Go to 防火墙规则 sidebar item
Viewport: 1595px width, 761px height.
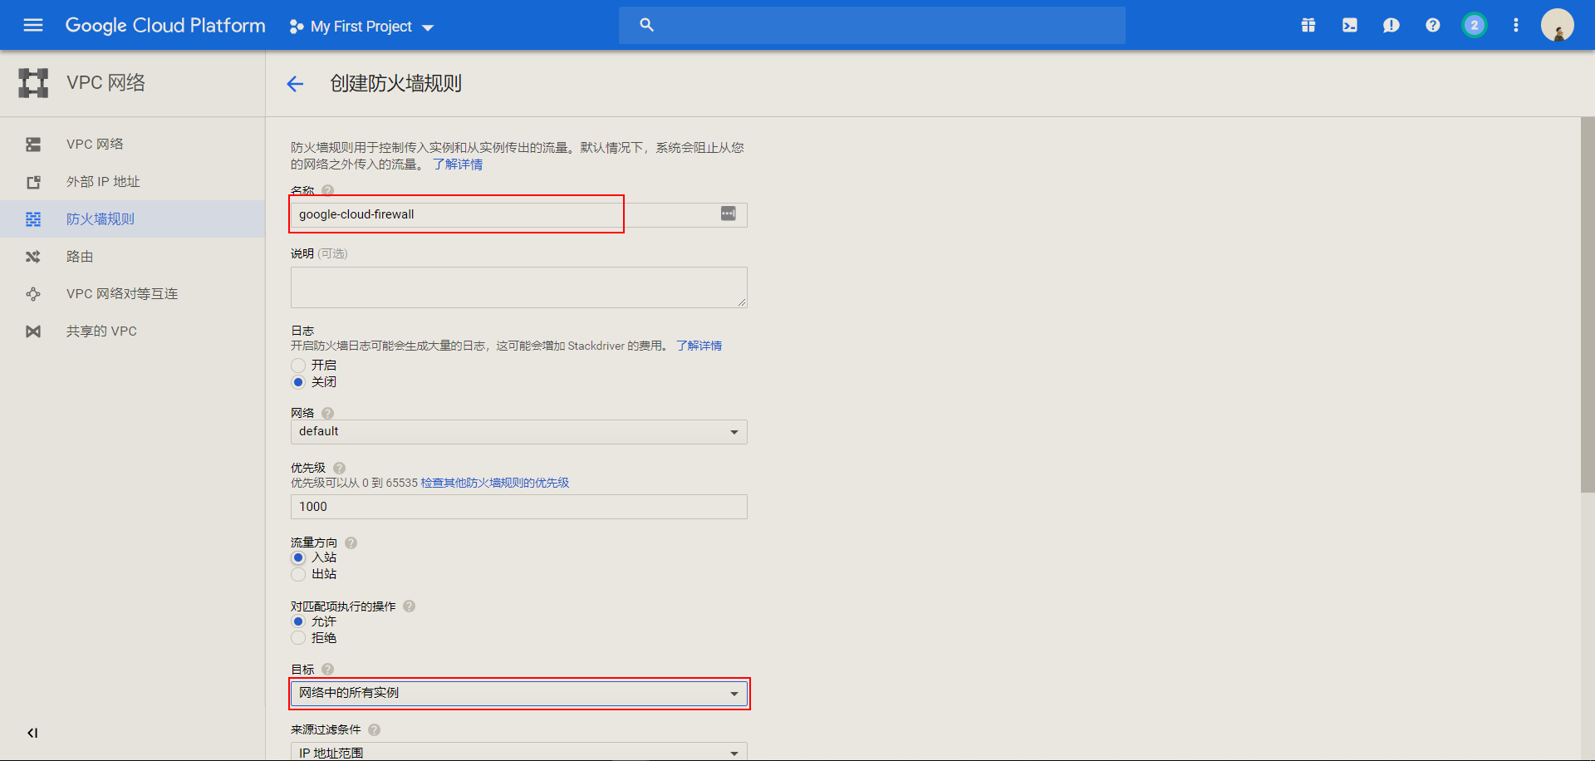(x=133, y=219)
